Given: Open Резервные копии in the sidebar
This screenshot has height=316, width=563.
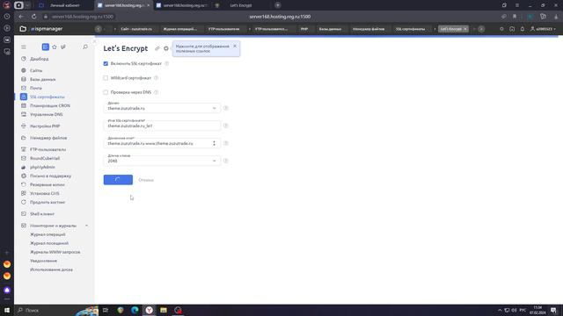Looking at the screenshot, I should click(47, 184).
